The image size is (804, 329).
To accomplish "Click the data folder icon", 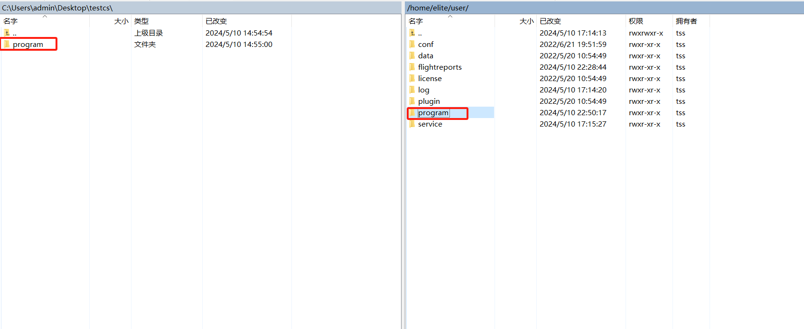I will (412, 55).
